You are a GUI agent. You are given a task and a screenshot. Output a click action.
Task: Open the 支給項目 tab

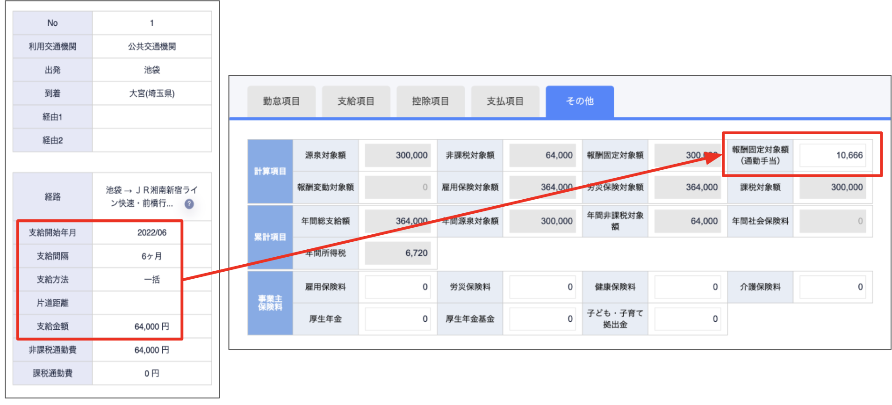pos(356,101)
